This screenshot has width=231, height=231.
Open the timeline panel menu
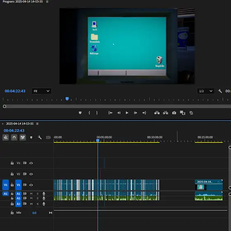(37, 124)
